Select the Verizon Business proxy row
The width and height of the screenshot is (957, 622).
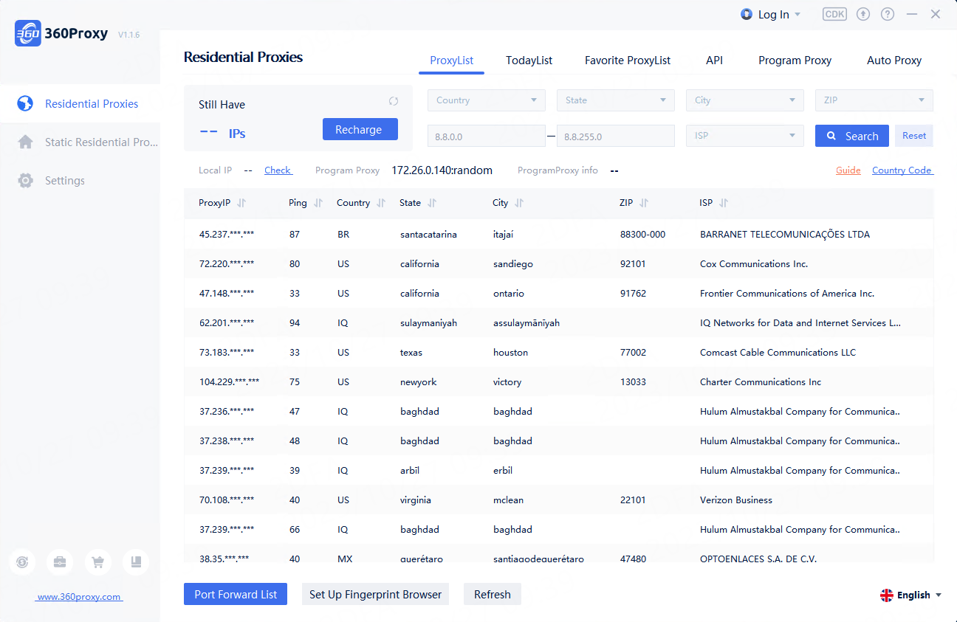[x=559, y=500]
